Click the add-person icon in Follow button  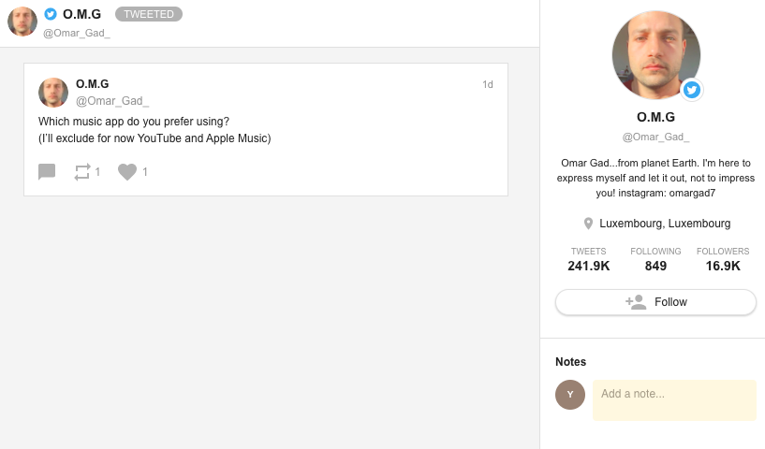[636, 302]
